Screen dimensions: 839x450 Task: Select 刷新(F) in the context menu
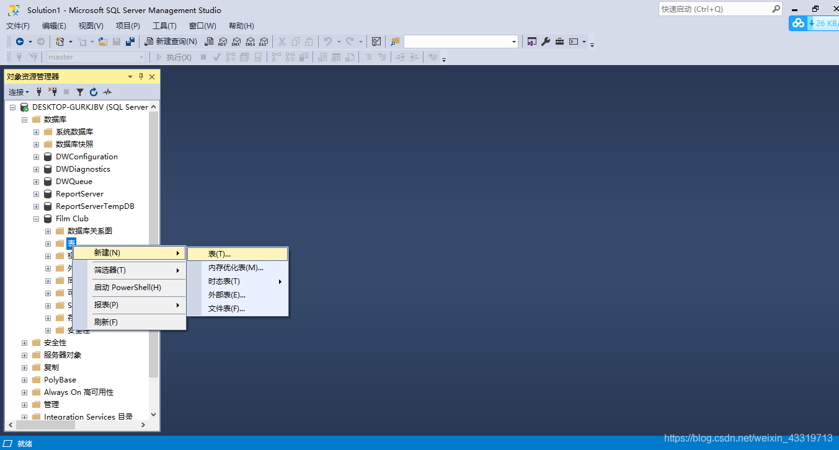click(x=129, y=322)
